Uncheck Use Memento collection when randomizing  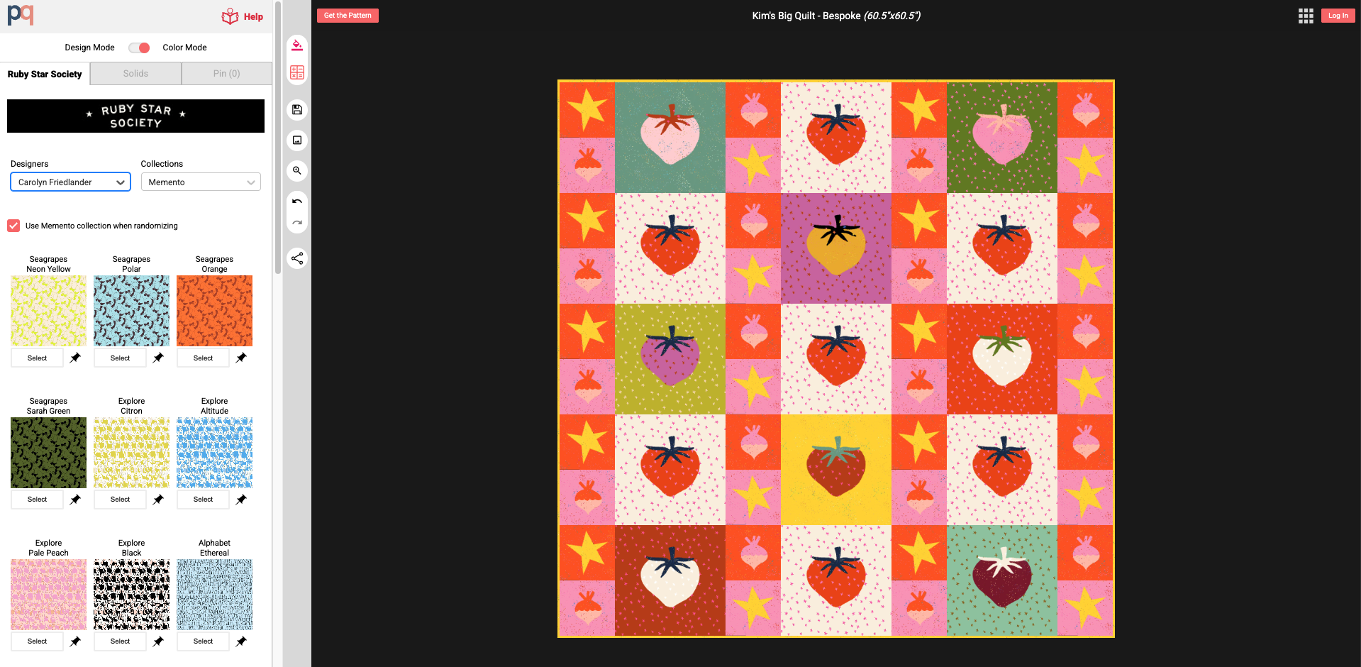tap(13, 226)
